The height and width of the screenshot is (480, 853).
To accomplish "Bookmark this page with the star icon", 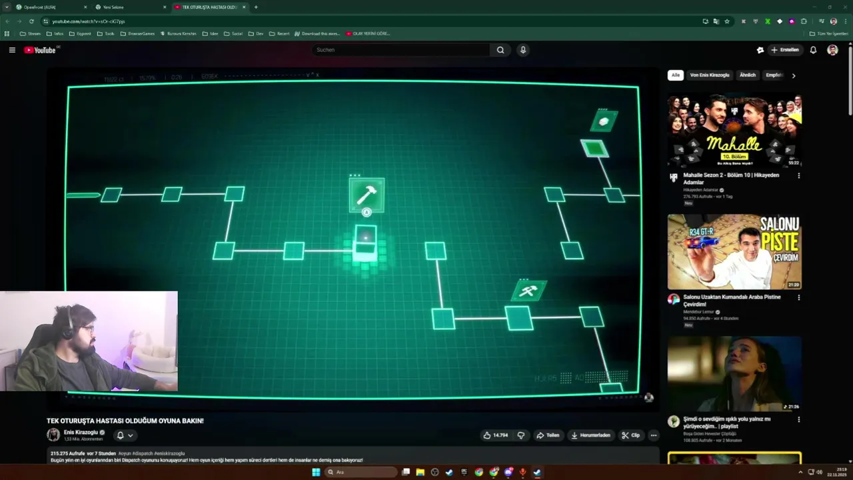I will [x=727, y=21].
